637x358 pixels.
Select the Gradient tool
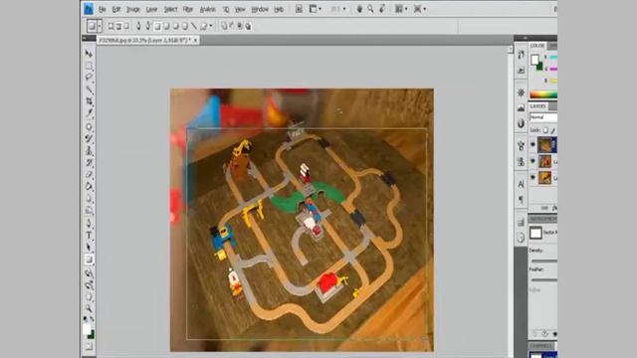pos(89,186)
